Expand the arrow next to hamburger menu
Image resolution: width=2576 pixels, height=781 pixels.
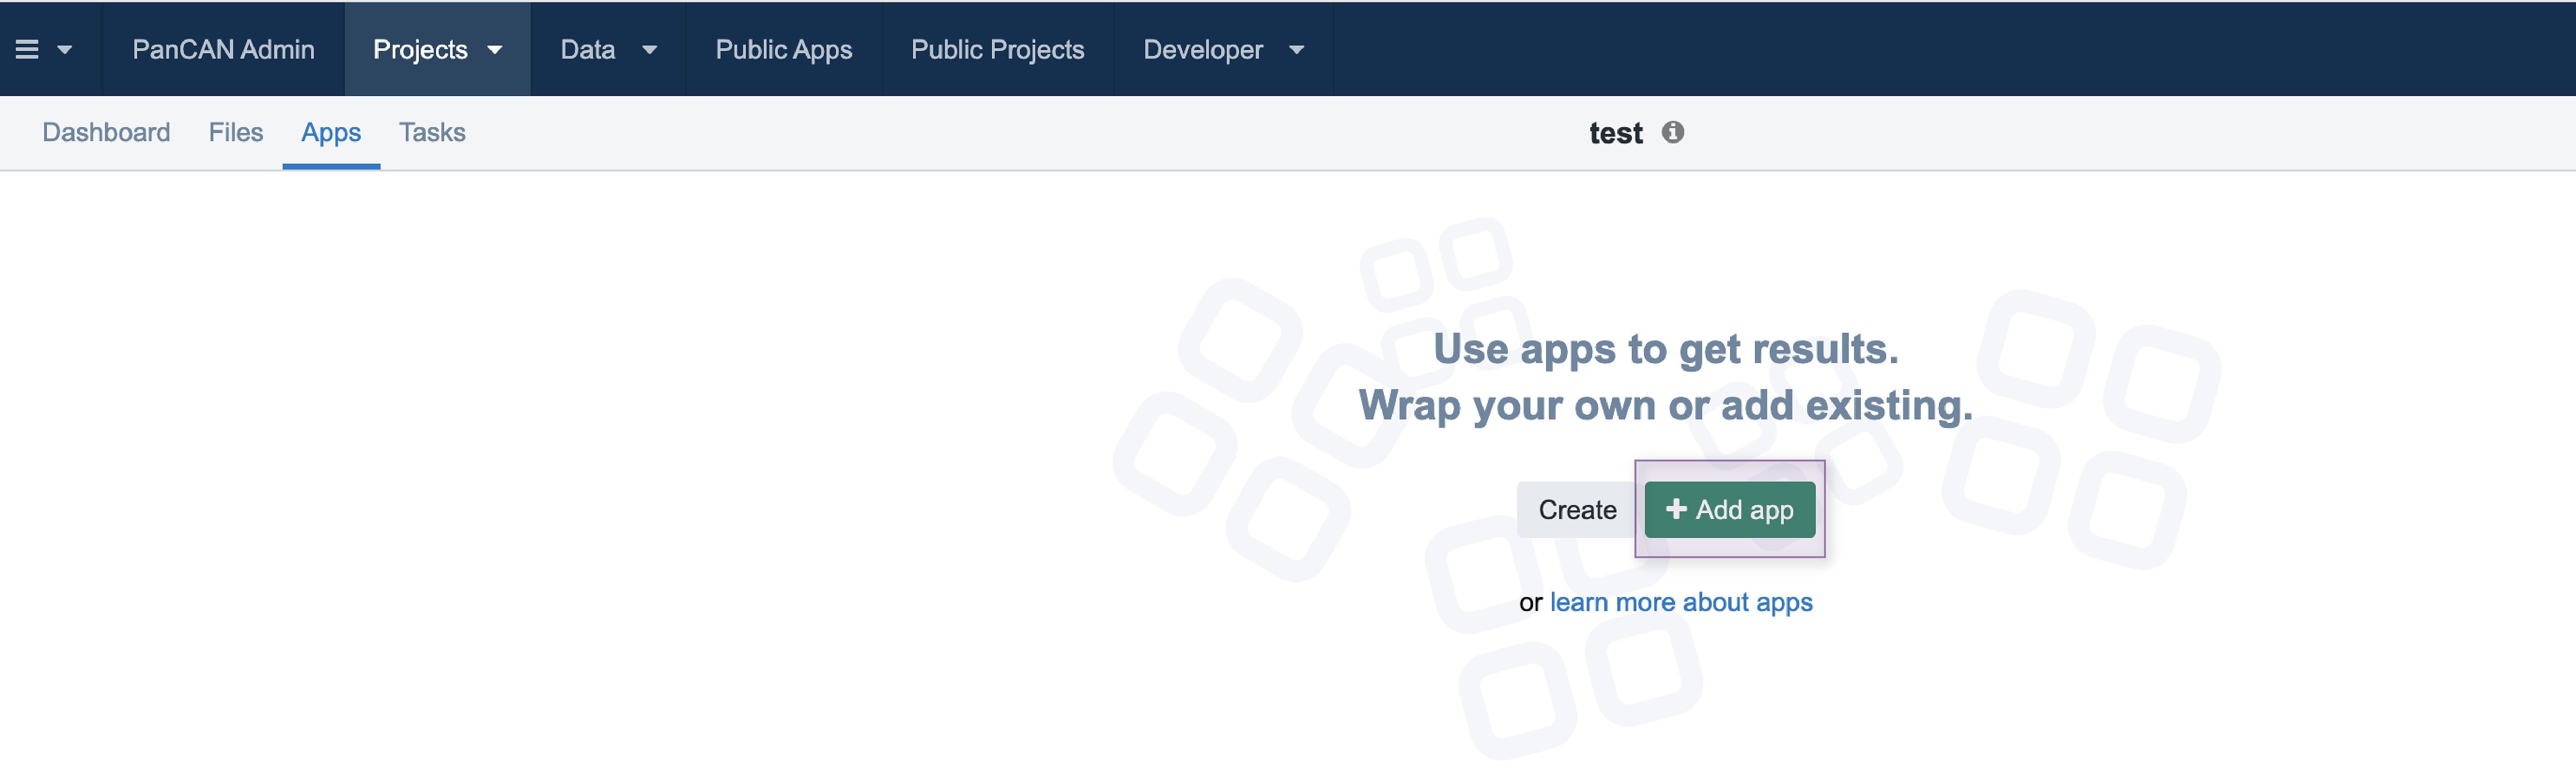click(x=65, y=49)
